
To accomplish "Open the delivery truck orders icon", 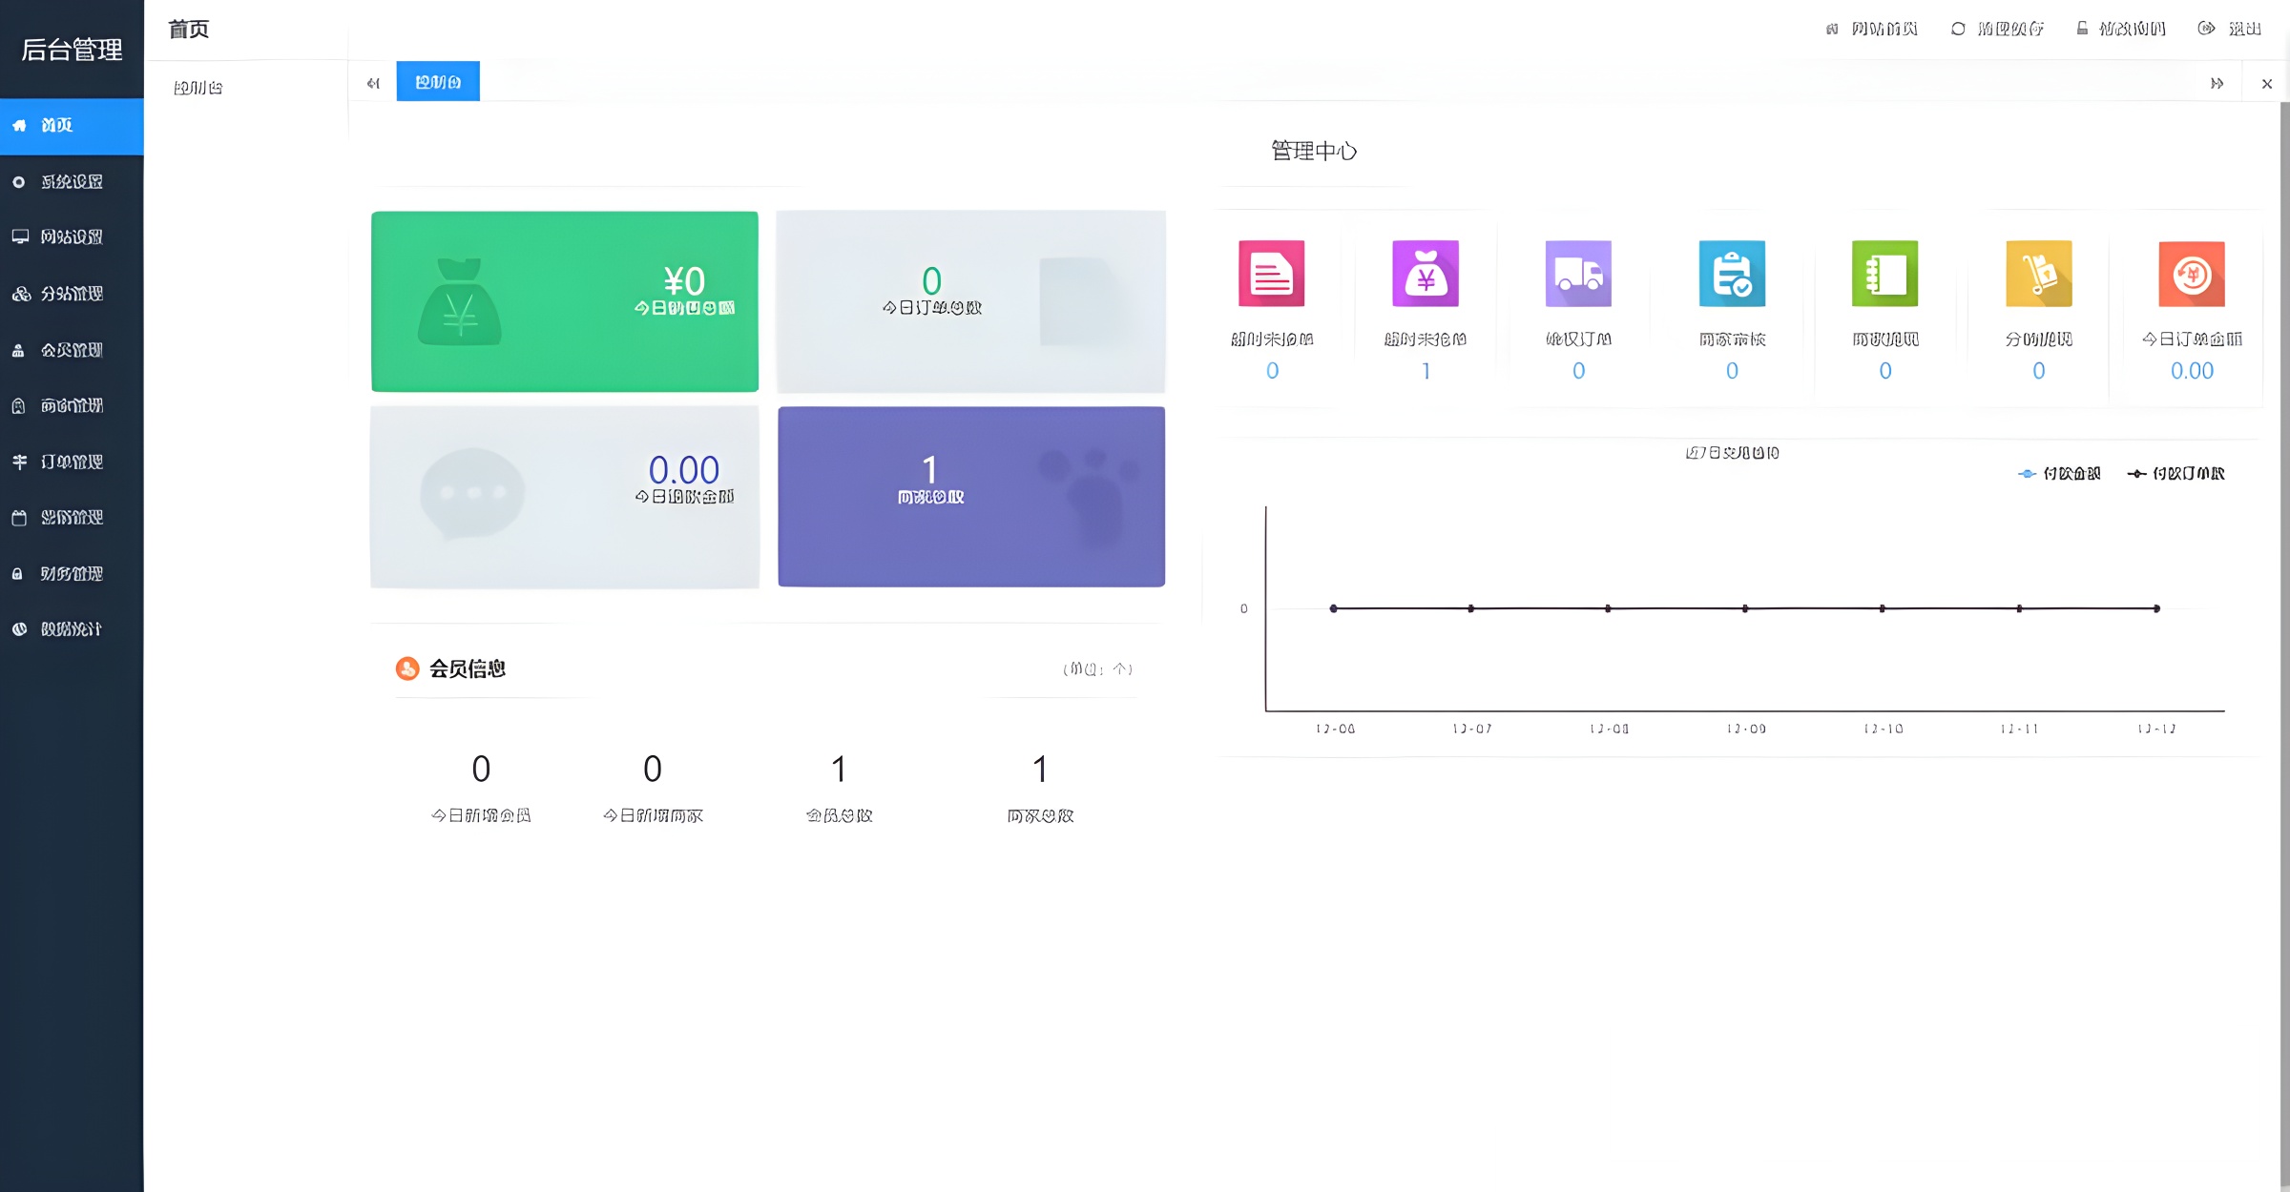I will pyautogui.click(x=1578, y=274).
